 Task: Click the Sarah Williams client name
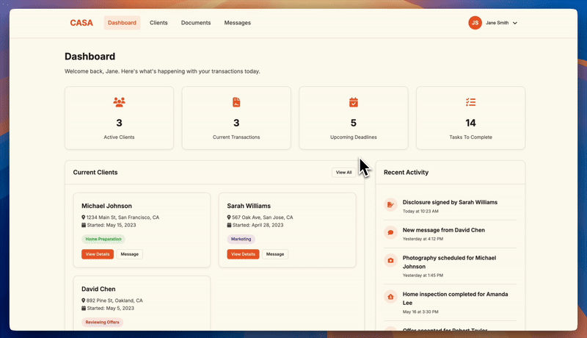[249, 206]
